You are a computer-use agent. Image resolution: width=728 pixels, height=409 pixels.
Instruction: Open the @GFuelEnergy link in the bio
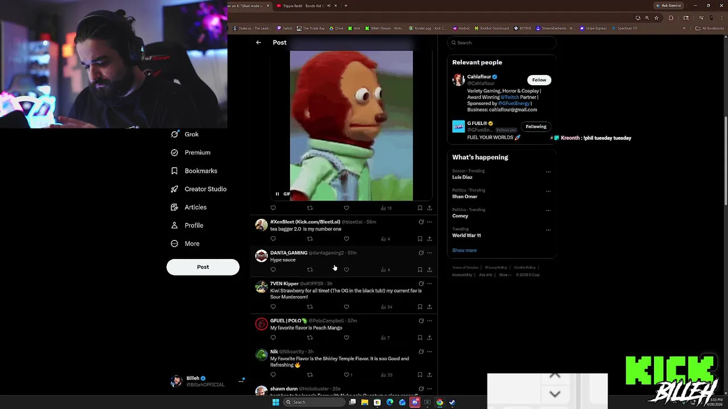514,103
